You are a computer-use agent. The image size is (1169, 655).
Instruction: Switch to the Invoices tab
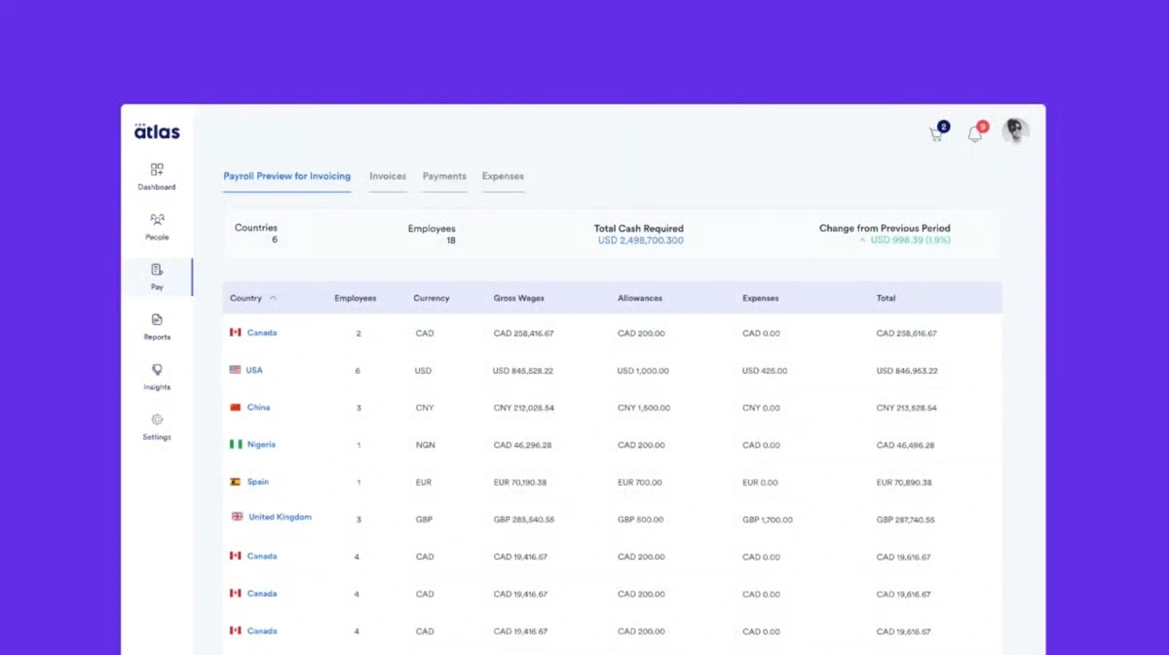(x=388, y=176)
